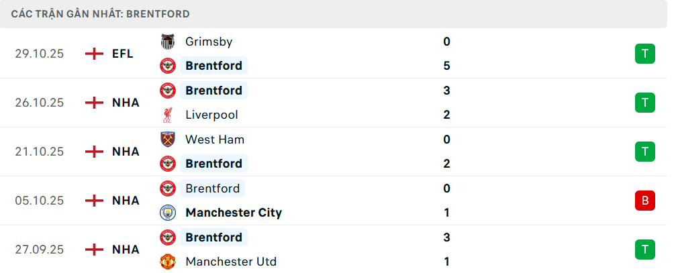Open the Manchester Utd team link
The height and width of the screenshot is (273, 676).
[231, 262]
